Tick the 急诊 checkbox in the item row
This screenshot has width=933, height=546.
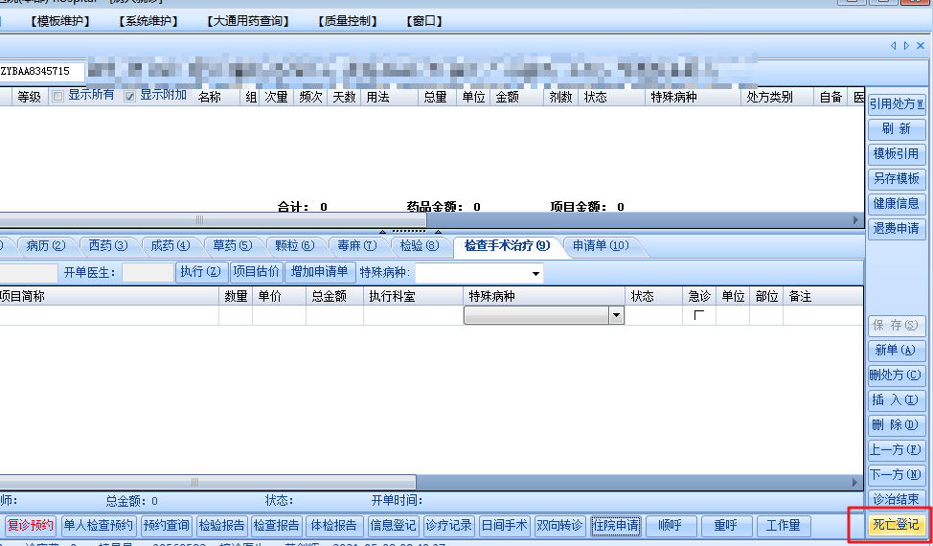[x=698, y=315]
